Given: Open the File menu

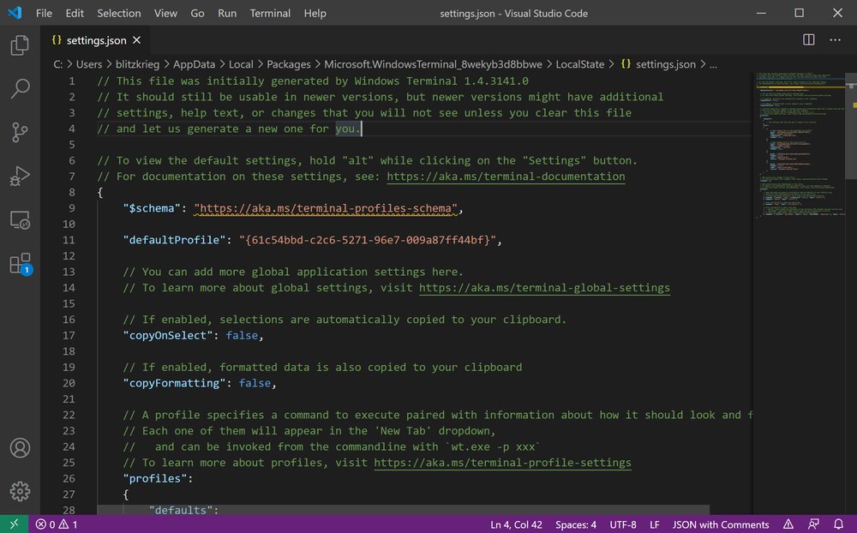Looking at the screenshot, I should coord(44,13).
